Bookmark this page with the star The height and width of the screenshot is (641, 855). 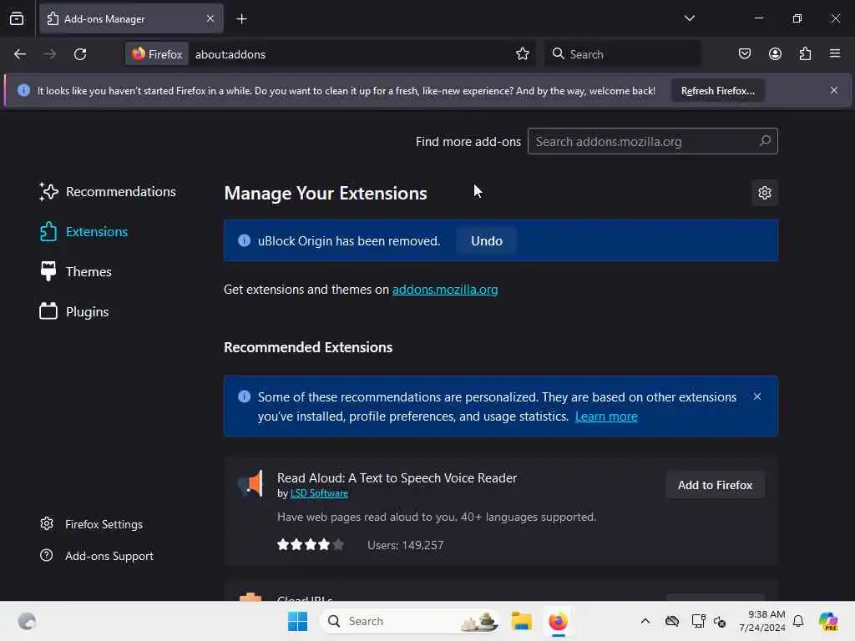click(523, 54)
